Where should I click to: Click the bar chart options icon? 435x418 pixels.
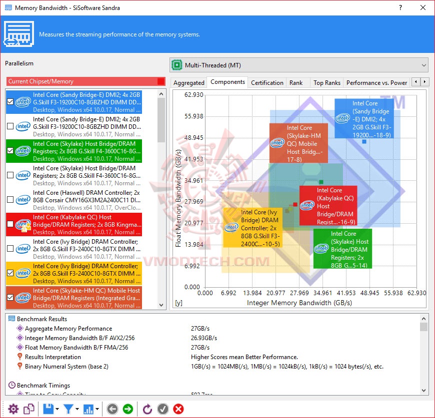pos(88,409)
